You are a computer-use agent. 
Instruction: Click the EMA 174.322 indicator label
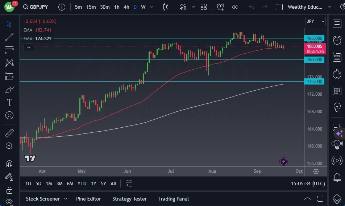(37, 39)
